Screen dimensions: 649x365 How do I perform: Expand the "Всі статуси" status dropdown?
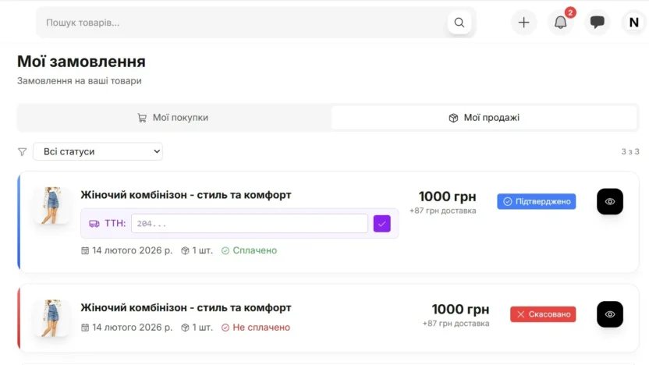click(98, 151)
